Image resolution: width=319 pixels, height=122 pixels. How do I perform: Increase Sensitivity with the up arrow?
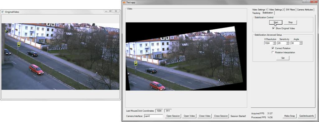[x=288, y=42]
